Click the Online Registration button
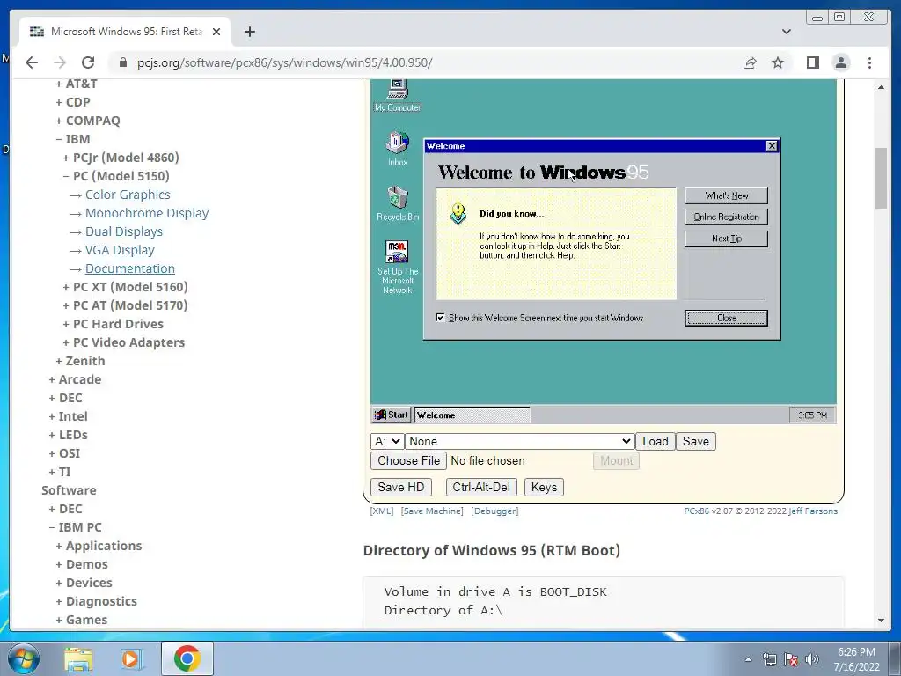The width and height of the screenshot is (901, 676). pos(726,217)
